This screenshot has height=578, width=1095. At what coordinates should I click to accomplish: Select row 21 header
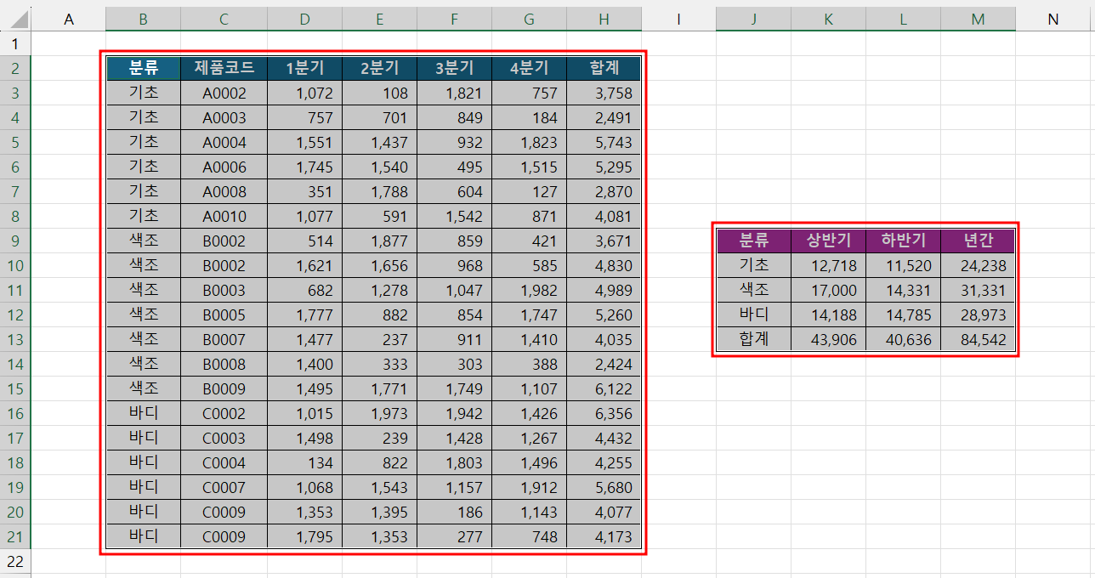pyautogui.click(x=15, y=537)
